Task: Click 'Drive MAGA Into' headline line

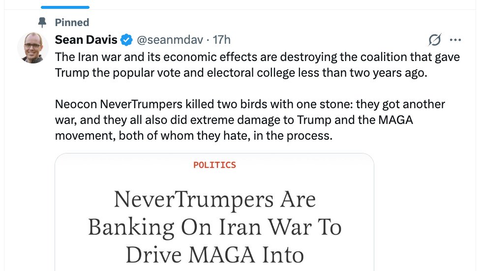Action: point(214,255)
